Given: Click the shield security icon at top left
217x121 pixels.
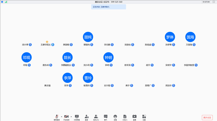Looking at the screenshot, I should click(2, 2).
